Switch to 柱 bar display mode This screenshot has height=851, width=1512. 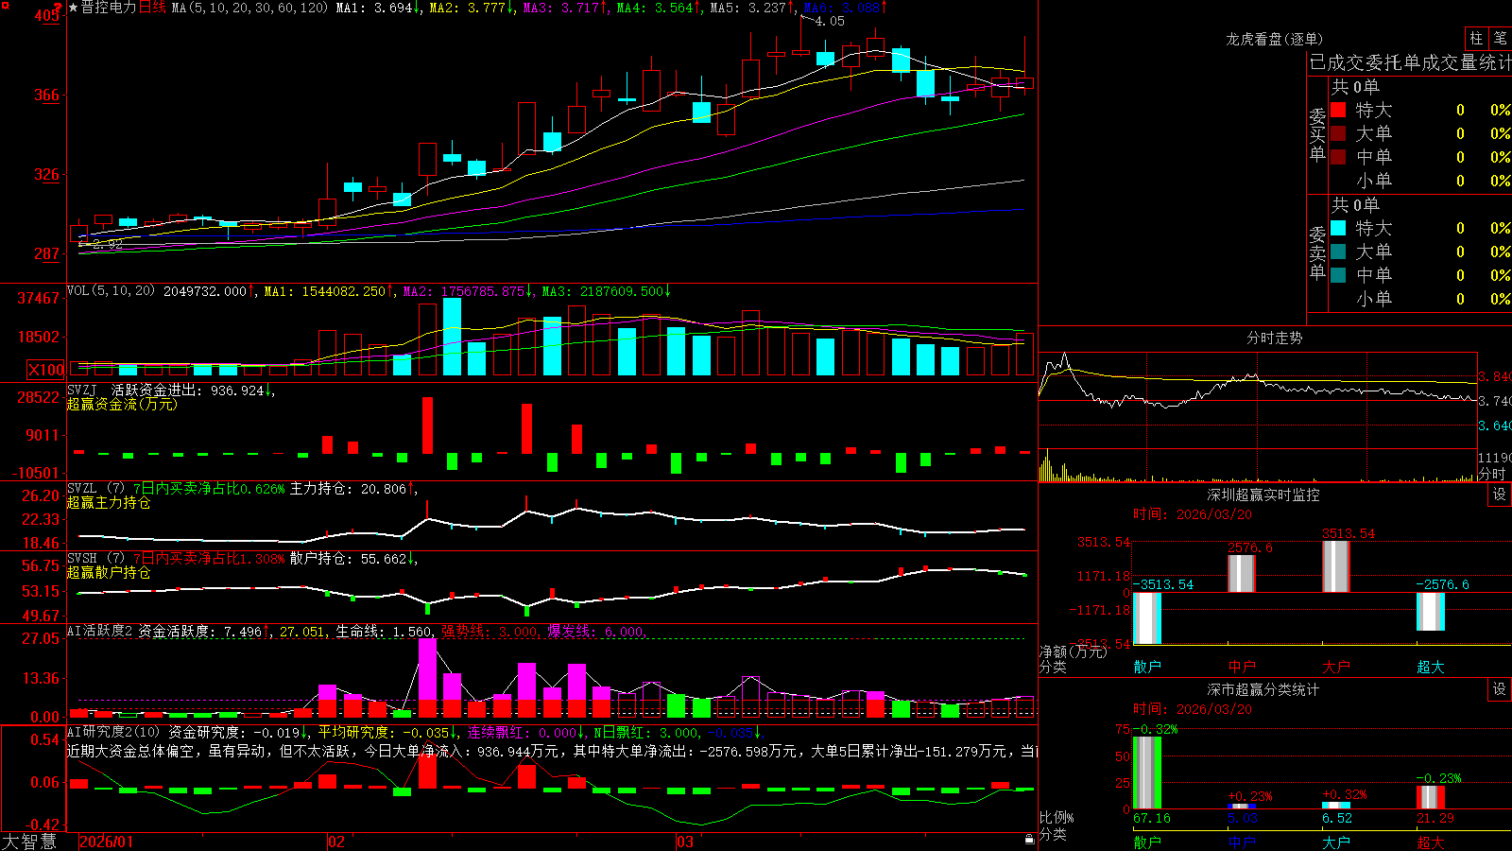point(1476,38)
